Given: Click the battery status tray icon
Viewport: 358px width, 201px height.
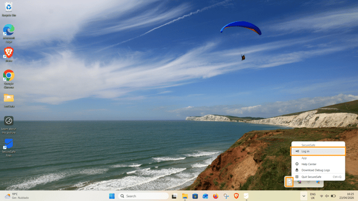Looking at the screenshot, I should click(x=333, y=196).
